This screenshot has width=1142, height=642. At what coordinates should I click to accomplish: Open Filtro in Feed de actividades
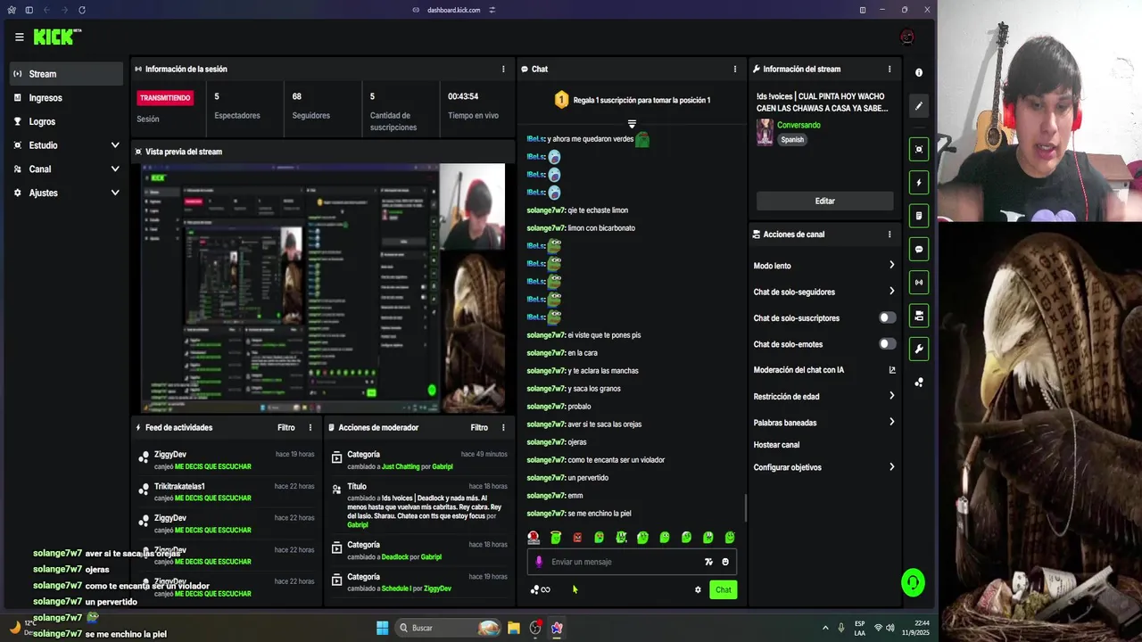(285, 427)
